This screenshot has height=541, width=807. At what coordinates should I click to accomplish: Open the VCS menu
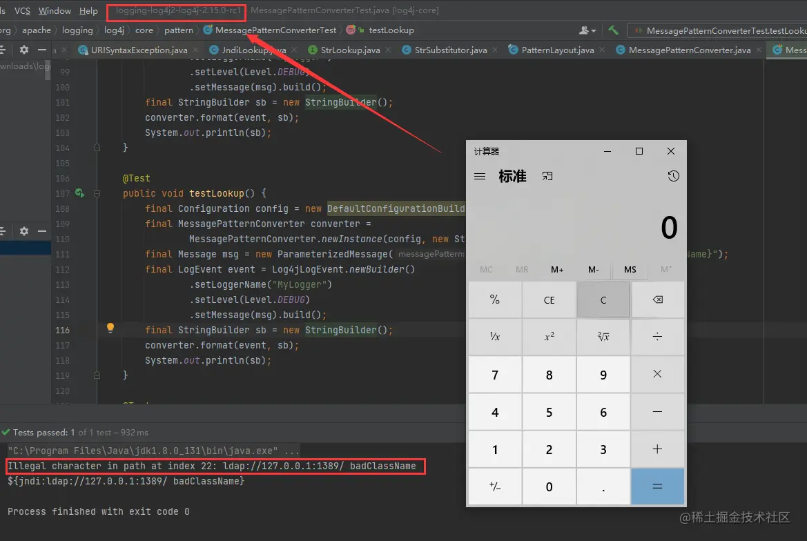(x=22, y=10)
